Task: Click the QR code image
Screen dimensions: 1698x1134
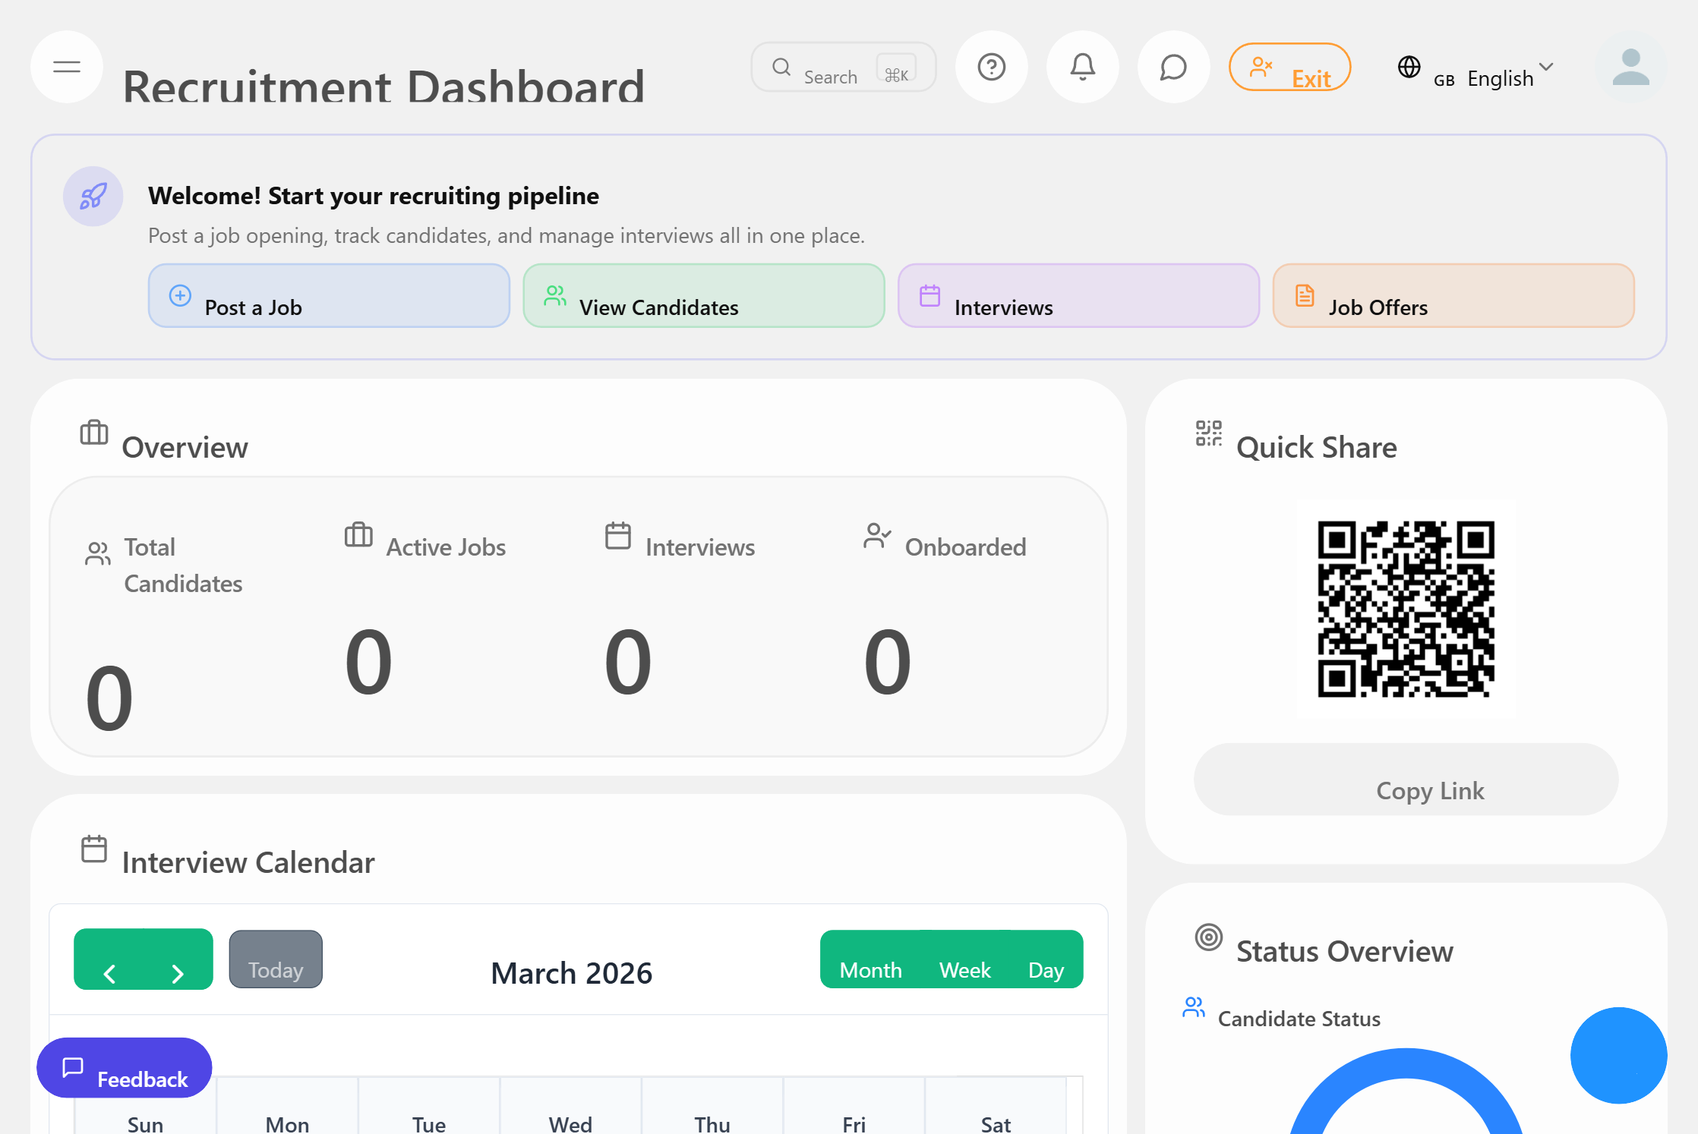Action: (x=1406, y=609)
